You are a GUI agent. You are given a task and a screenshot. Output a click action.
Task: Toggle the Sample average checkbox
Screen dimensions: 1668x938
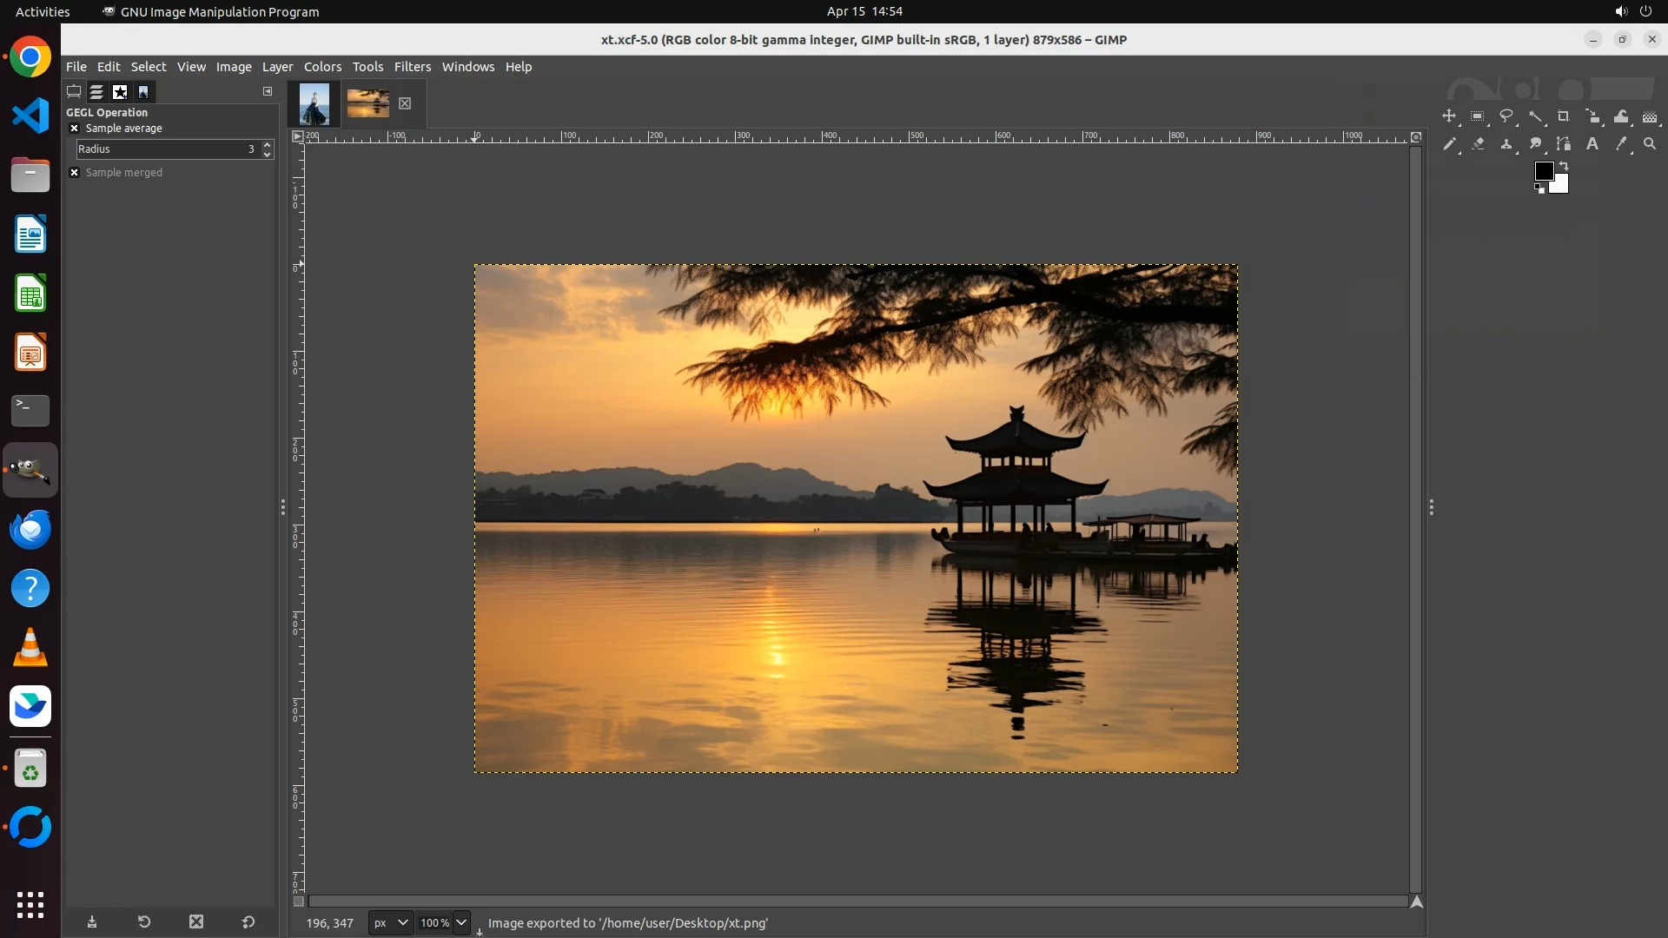(75, 129)
